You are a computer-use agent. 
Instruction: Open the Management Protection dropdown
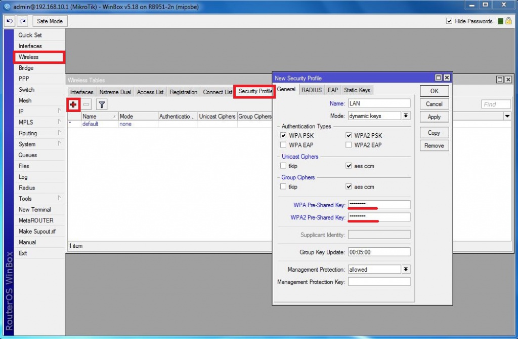pos(406,270)
